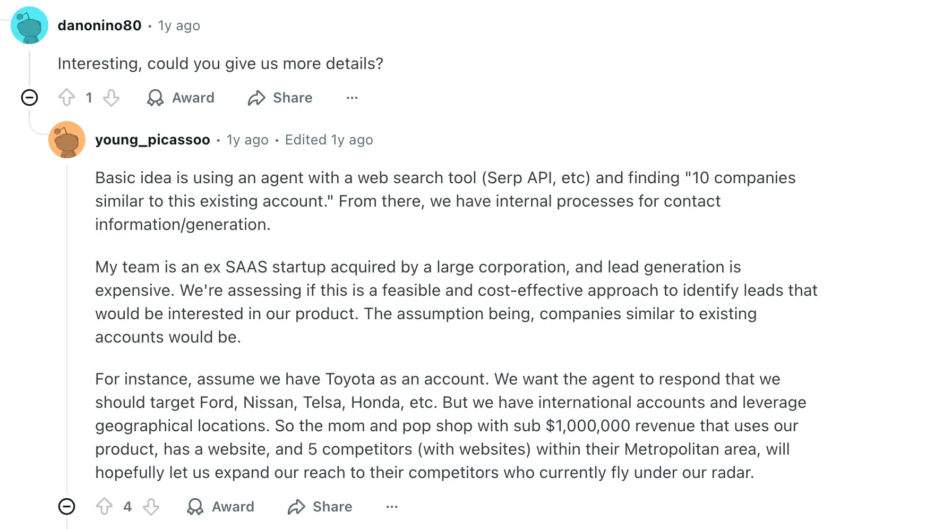926x529 pixels.
Task: Click Award icon on danonino80's comment
Action: pos(155,98)
